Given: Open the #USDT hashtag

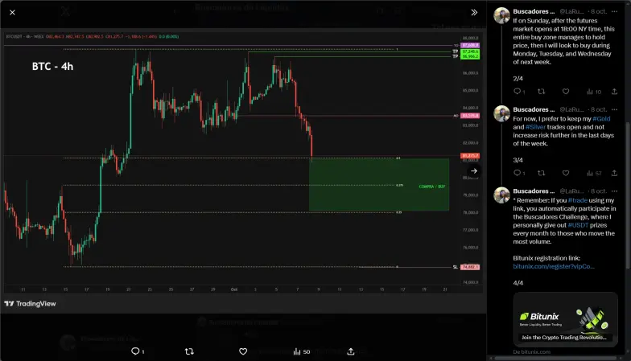Looking at the screenshot, I should [x=578, y=225].
